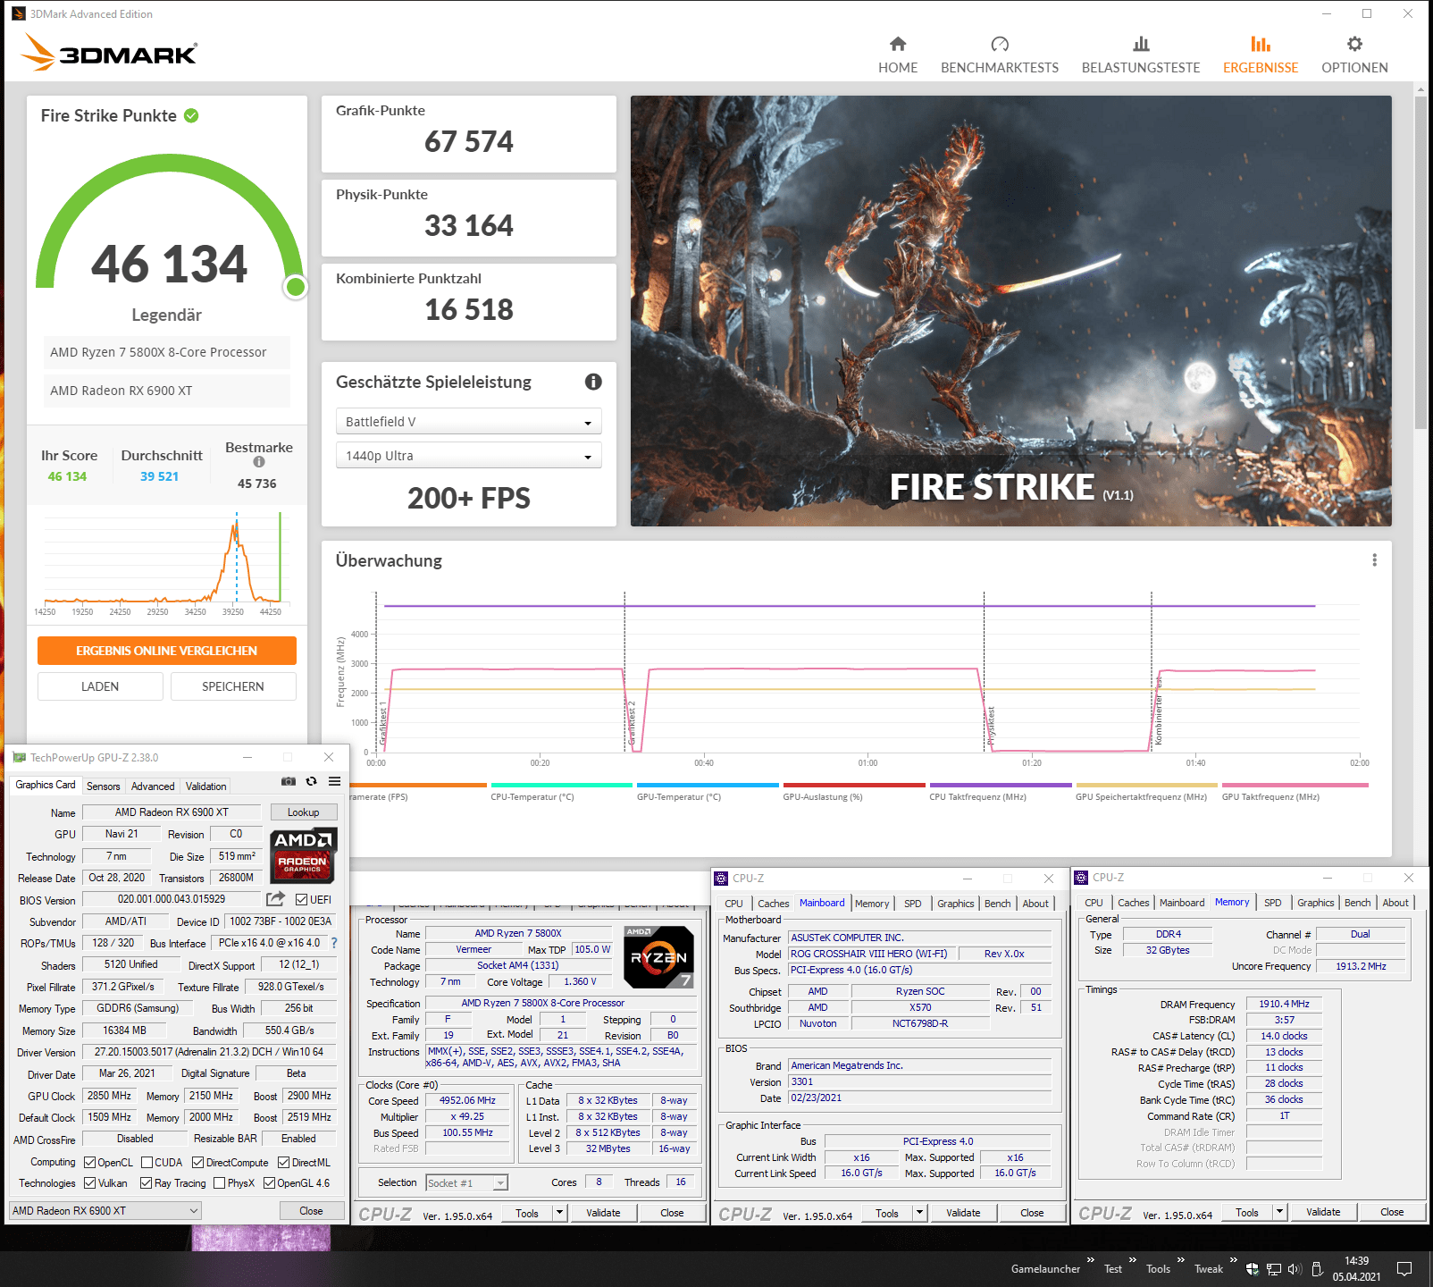
Task: Click the SPEICHERN button
Action: (233, 686)
